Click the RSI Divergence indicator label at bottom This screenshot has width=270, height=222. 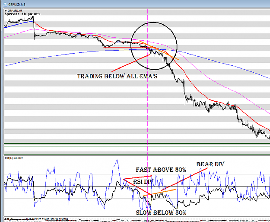36,219
